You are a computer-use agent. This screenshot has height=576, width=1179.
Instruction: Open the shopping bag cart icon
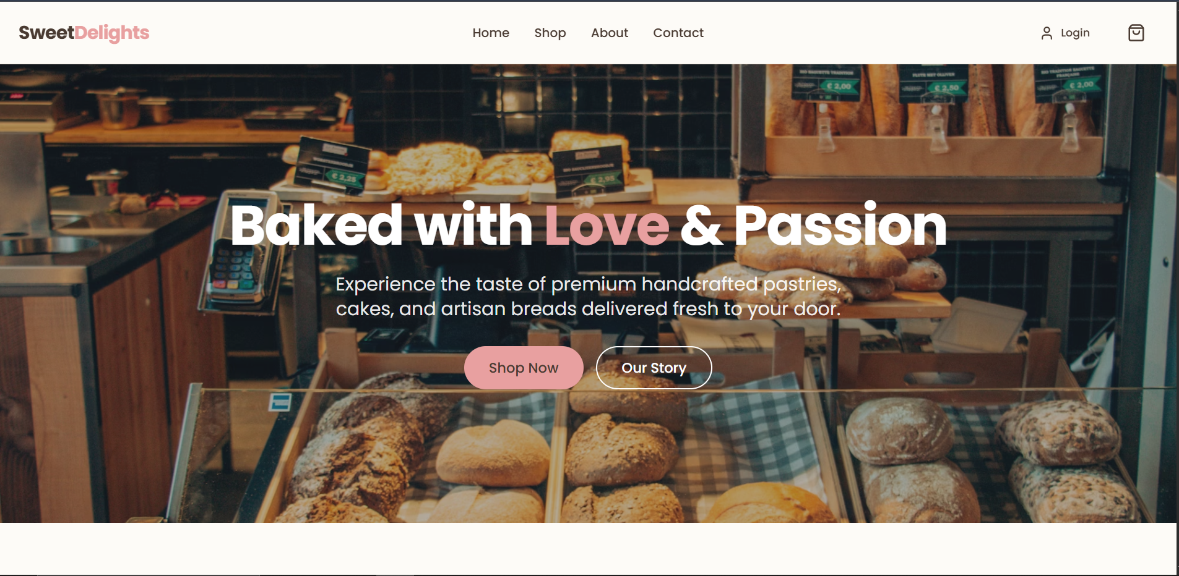1136,33
